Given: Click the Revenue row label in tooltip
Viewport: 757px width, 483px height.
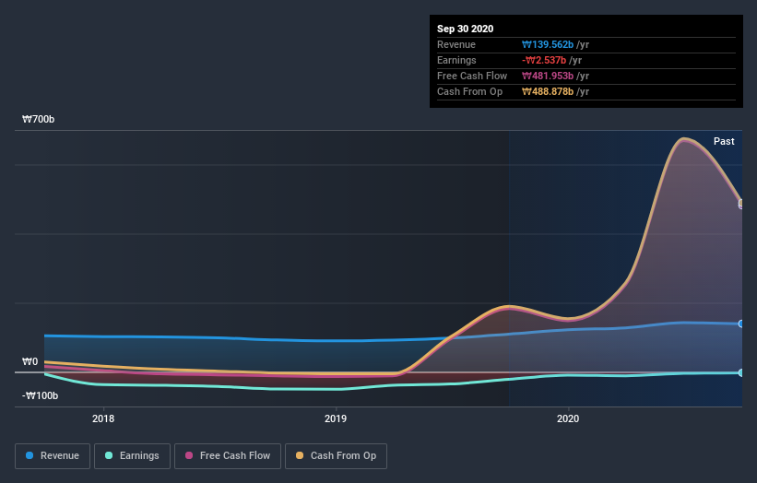Looking at the screenshot, I should tap(456, 44).
